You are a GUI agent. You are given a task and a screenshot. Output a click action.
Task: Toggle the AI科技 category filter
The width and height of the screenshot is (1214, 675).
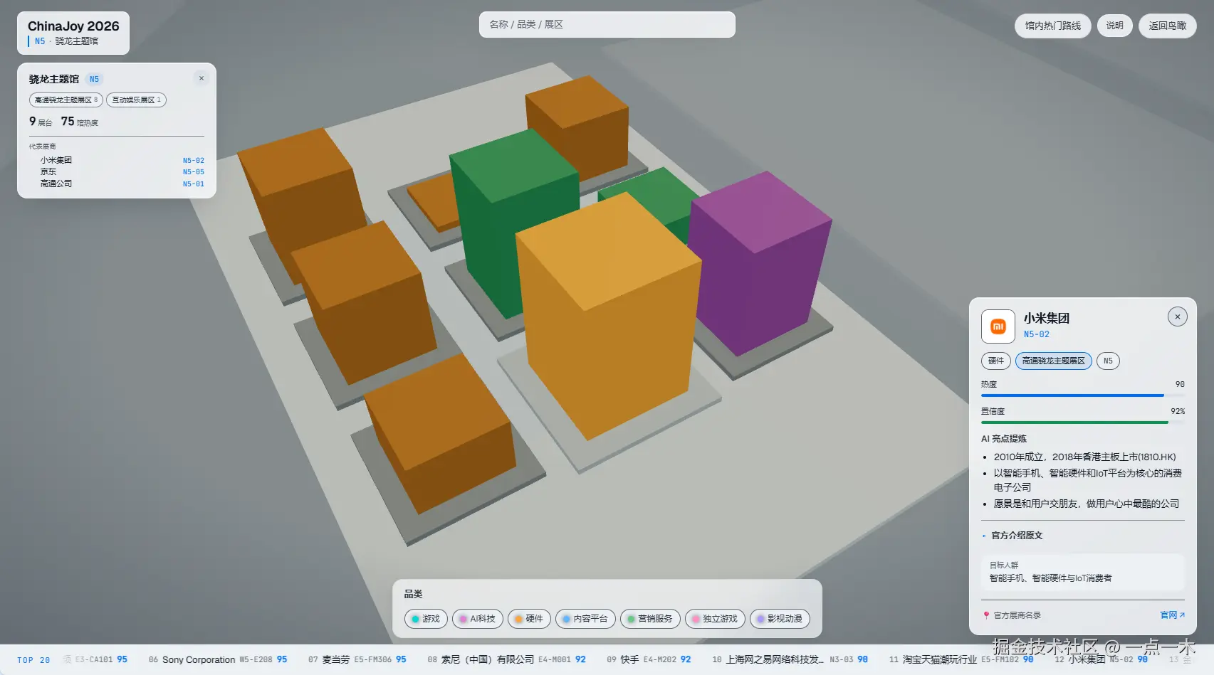[477, 619]
